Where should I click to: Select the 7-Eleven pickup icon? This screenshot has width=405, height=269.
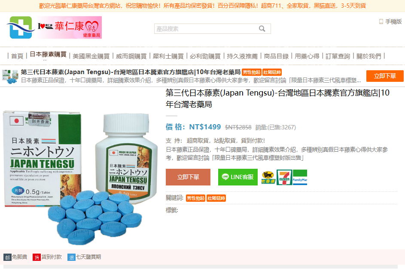tap(284, 177)
